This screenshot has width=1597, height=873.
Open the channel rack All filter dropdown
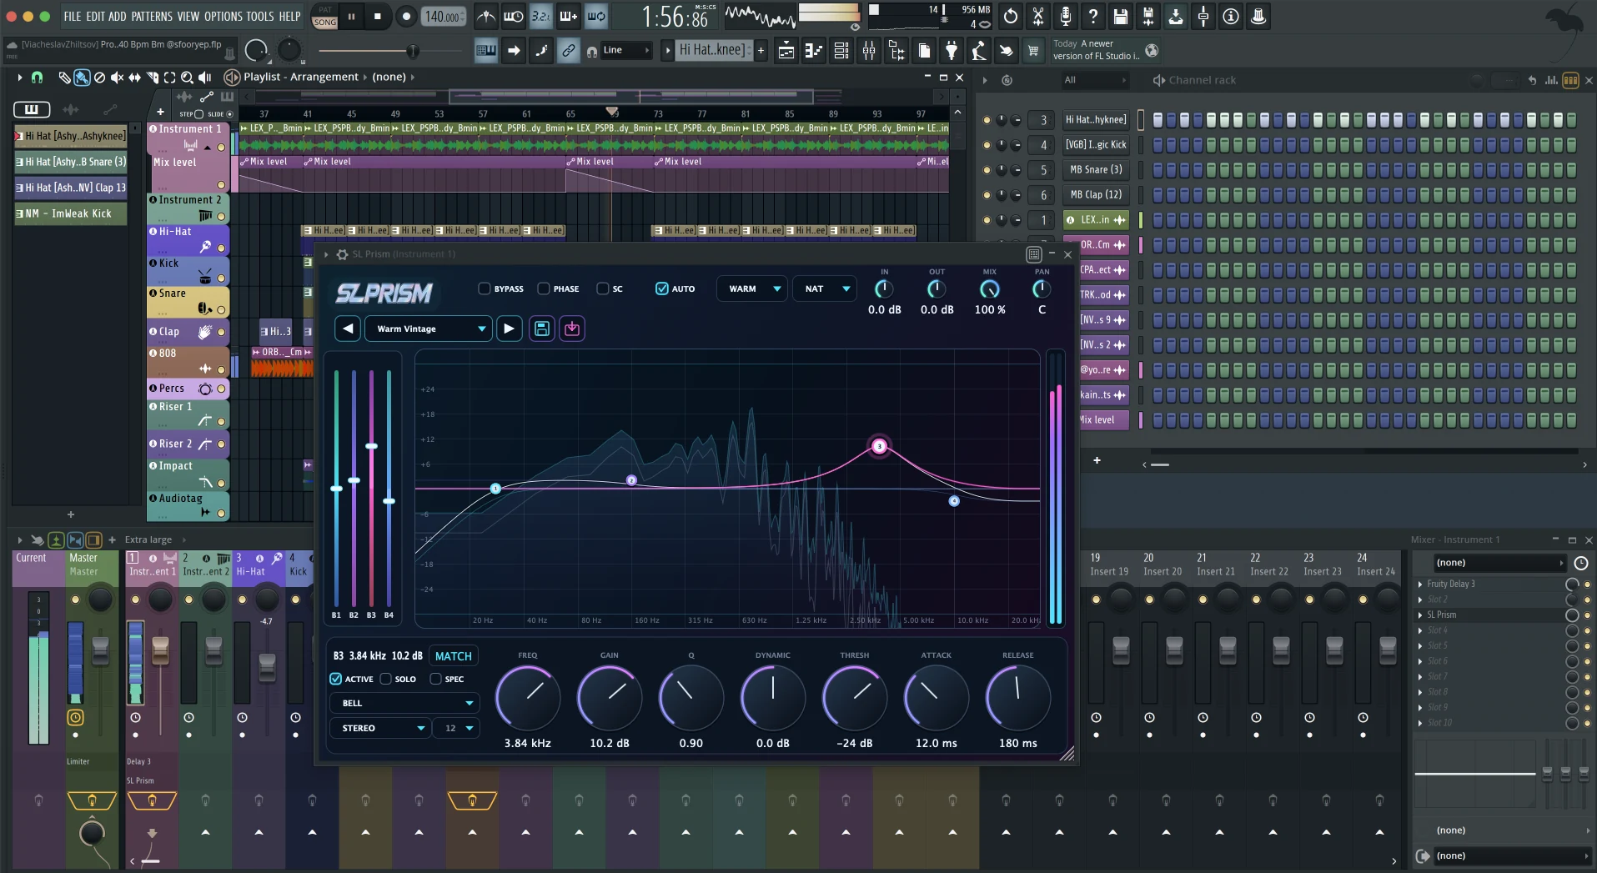point(1094,80)
